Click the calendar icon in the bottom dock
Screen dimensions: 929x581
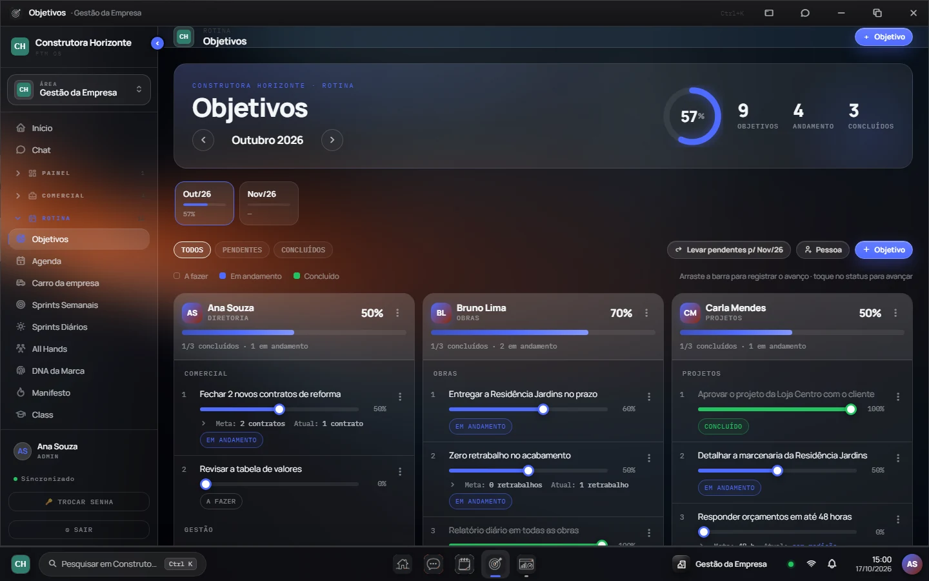(464, 564)
